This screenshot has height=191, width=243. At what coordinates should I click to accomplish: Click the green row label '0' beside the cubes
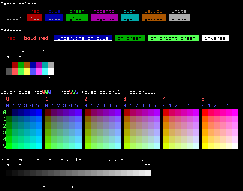(5, 112)
